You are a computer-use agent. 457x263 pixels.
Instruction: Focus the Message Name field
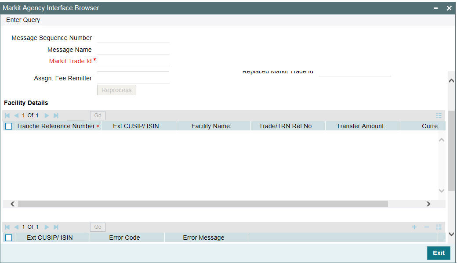(133, 50)
